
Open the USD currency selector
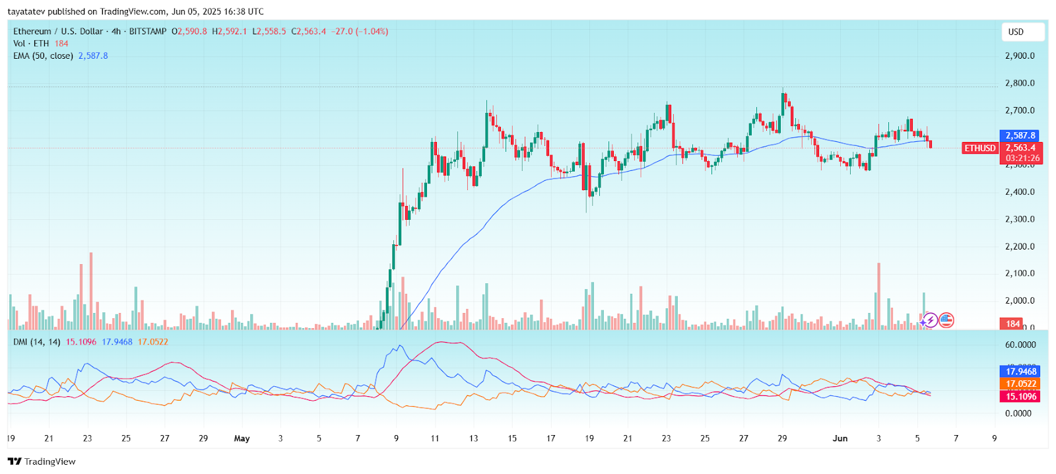pos(1022,32)
